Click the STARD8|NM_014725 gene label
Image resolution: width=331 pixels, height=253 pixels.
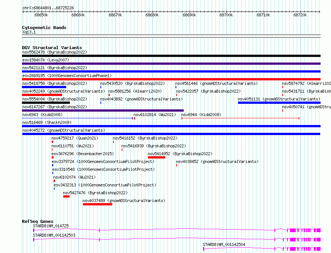click(51, 226)
